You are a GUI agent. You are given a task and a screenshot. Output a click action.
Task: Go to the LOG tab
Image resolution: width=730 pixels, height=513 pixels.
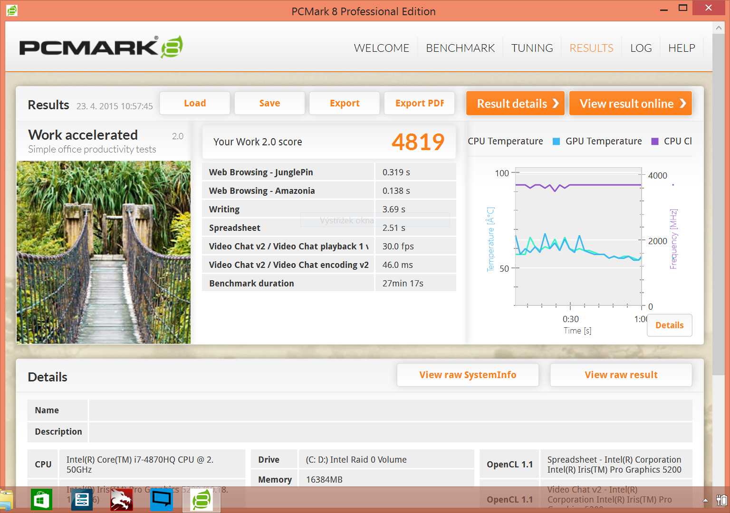click(x=641, y=48)
